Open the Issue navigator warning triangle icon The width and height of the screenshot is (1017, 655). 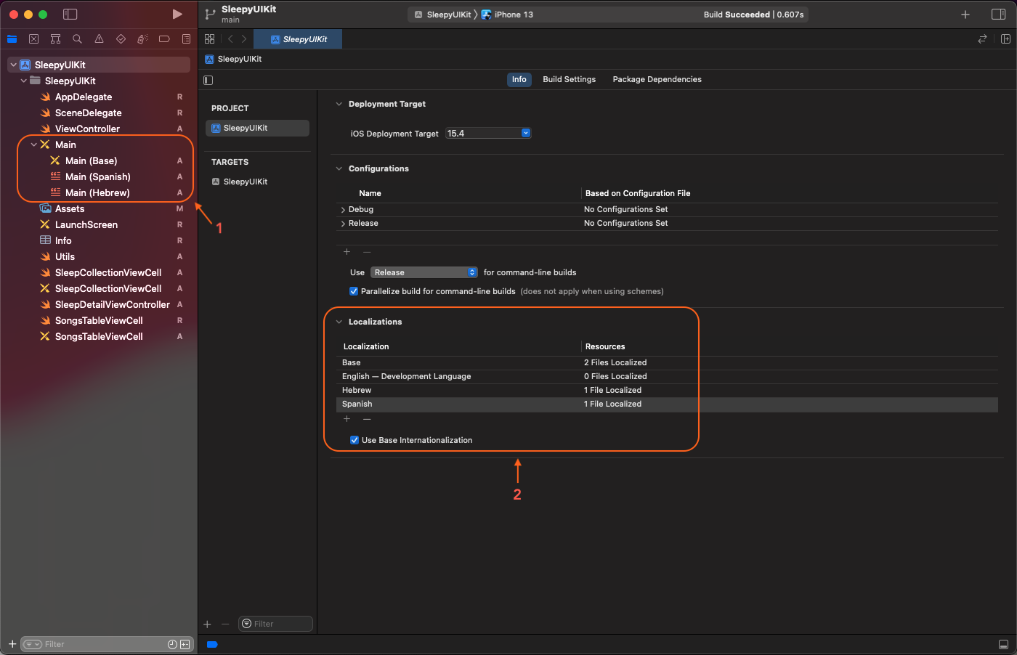pos(99,38)
